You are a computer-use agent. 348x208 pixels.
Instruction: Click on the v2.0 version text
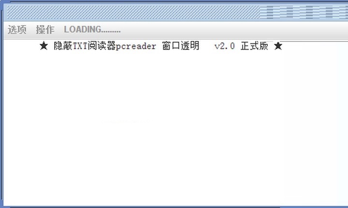click(x=224, y=46)
